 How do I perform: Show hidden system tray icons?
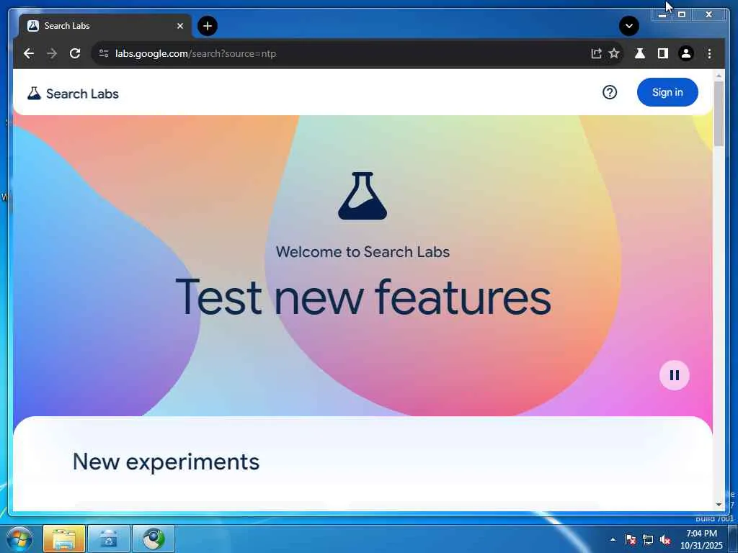(x=613, y=539)
